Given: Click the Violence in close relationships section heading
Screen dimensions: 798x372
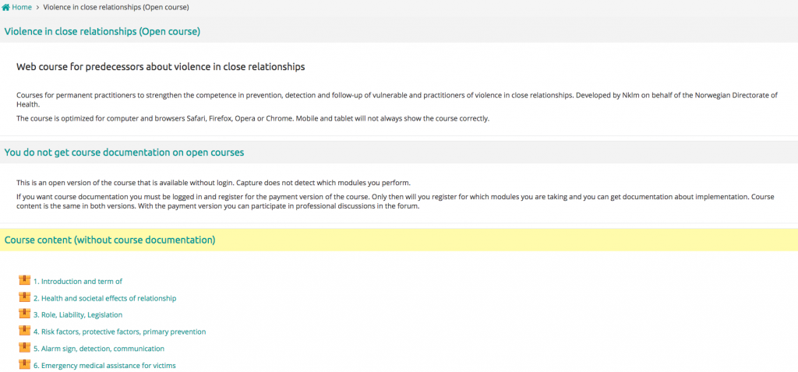Looking at the screenshot, I should (x=102, y=31).
